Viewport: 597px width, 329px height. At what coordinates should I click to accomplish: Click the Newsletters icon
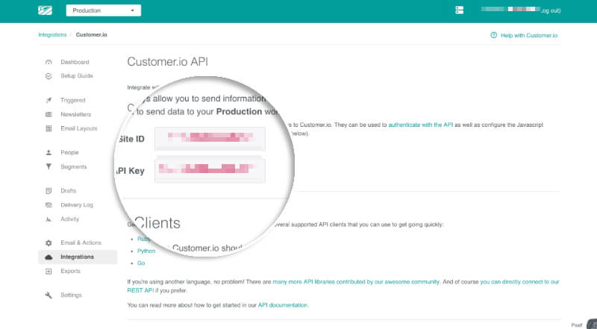pyautogui.click(x=49, y=115)
